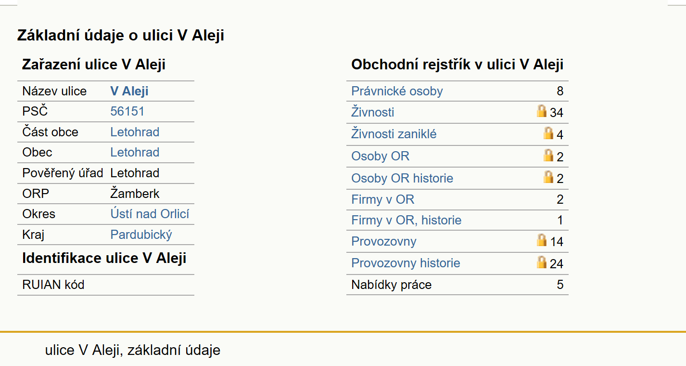Open the Živnosti link
The image size is (686, 366).
tap(373, 112)
